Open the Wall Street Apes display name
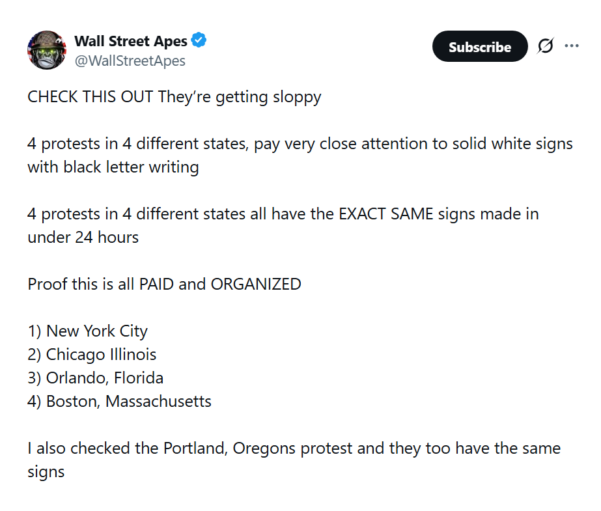The image size is (601, 511). [x=131, y=41]
